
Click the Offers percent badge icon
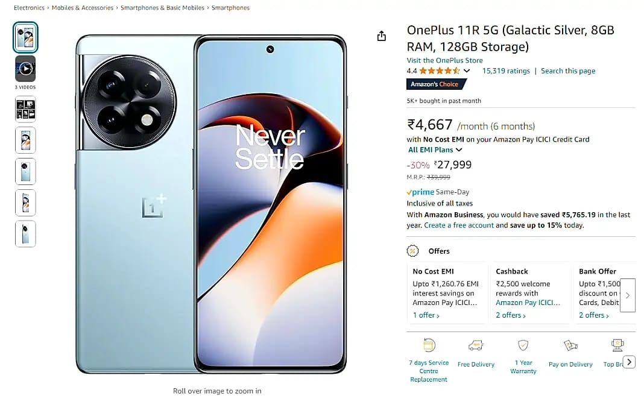[x=413, y=251]
